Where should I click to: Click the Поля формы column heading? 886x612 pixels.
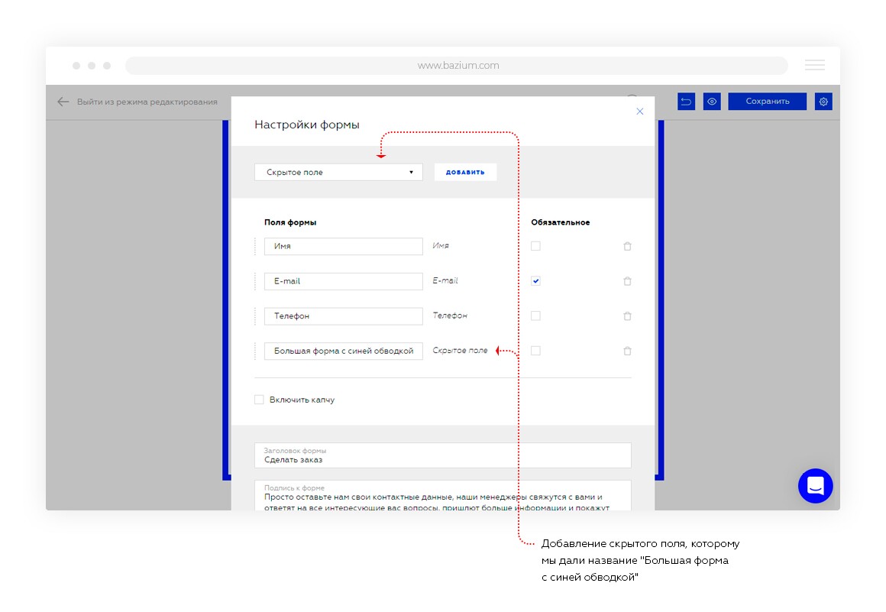coord(290,222)
